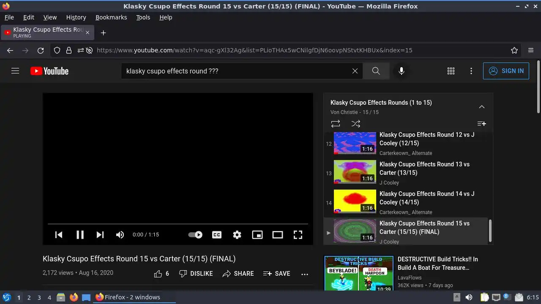Viewport: 541px width, 304px height.
Task: Select the Round 15 FINAL playlist entry
Action: pos(406,231)
